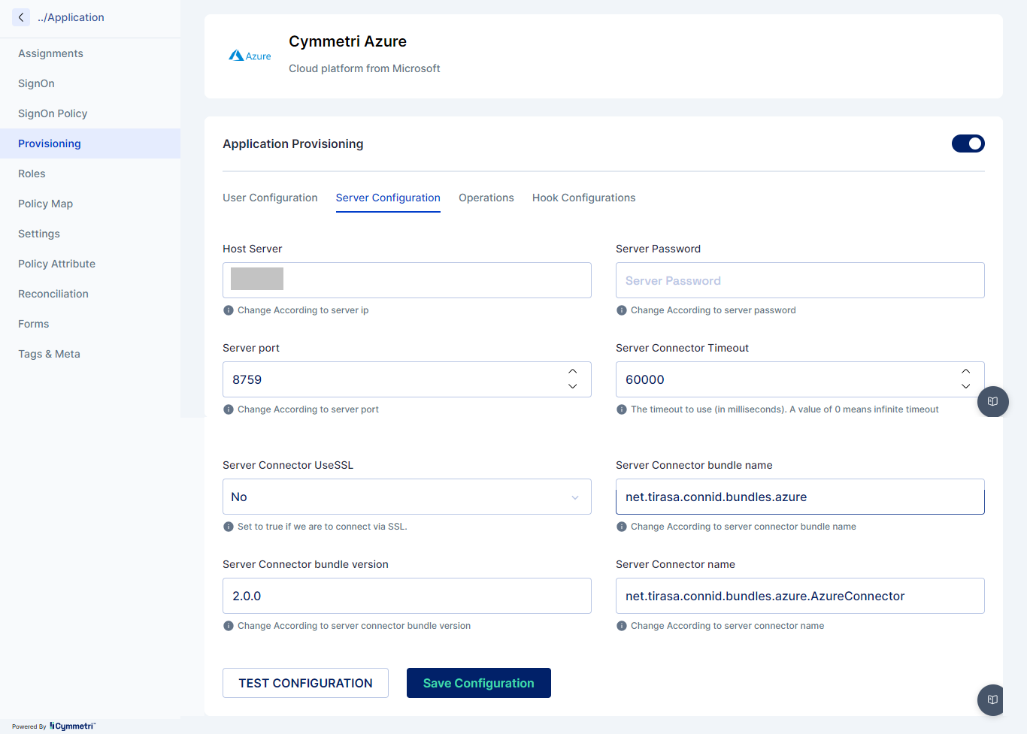1027x734 pixels.
Task: Open Reconciliation in the sidebar
Action: (x=53, y=294)
